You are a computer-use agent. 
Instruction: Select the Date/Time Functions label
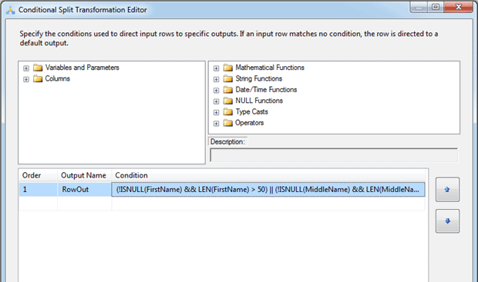(x=266, y=90)
